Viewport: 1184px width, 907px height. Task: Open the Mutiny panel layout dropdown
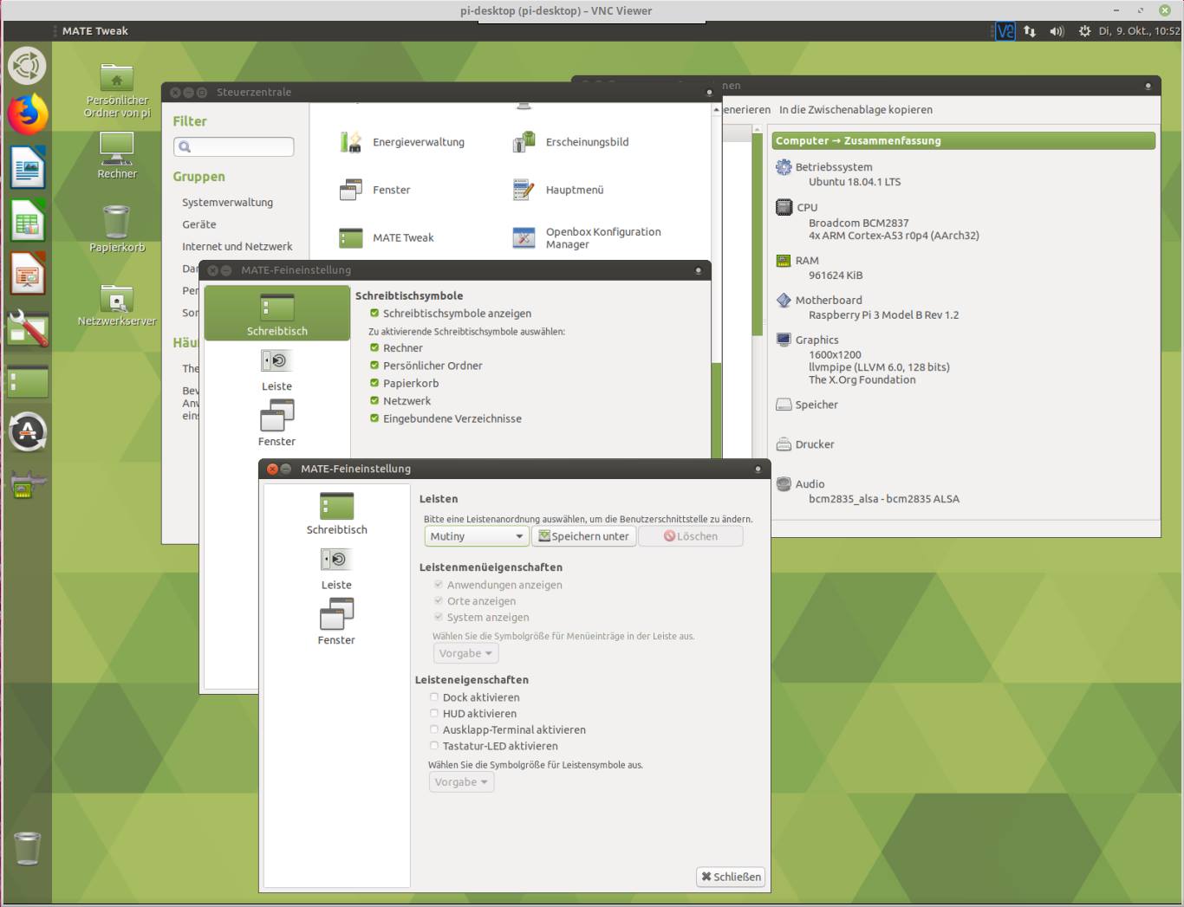pos(476,536)
